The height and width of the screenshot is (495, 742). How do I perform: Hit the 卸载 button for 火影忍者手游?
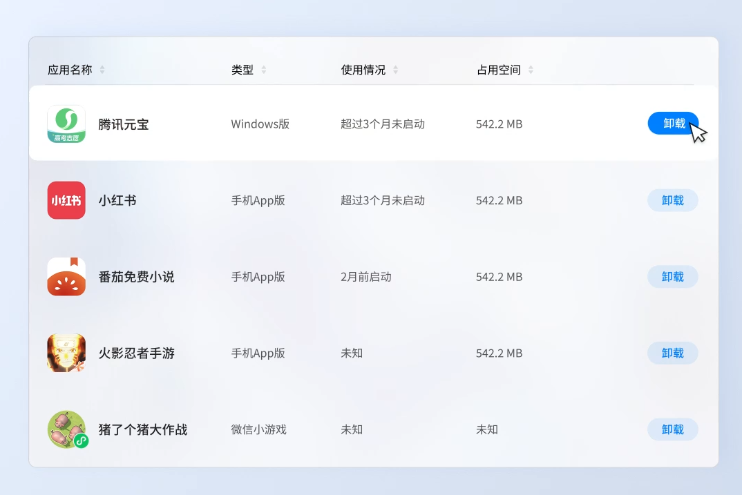coord(672,353)
